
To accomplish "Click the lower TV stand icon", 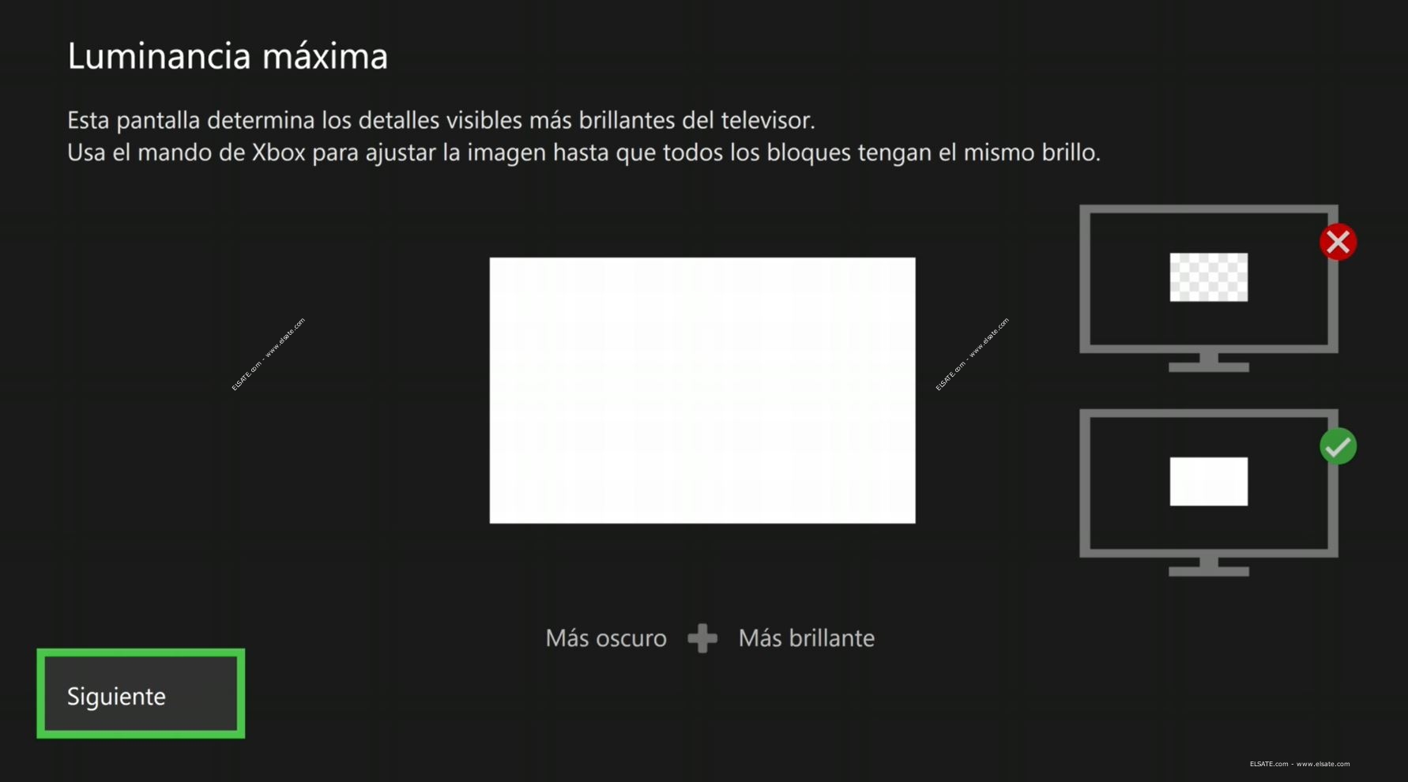I will point(1209,566).
